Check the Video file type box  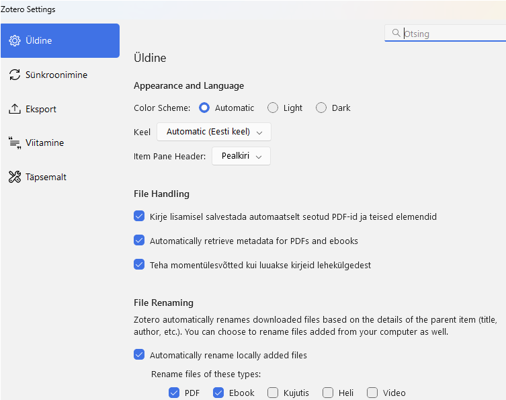(x=372, y=393)
